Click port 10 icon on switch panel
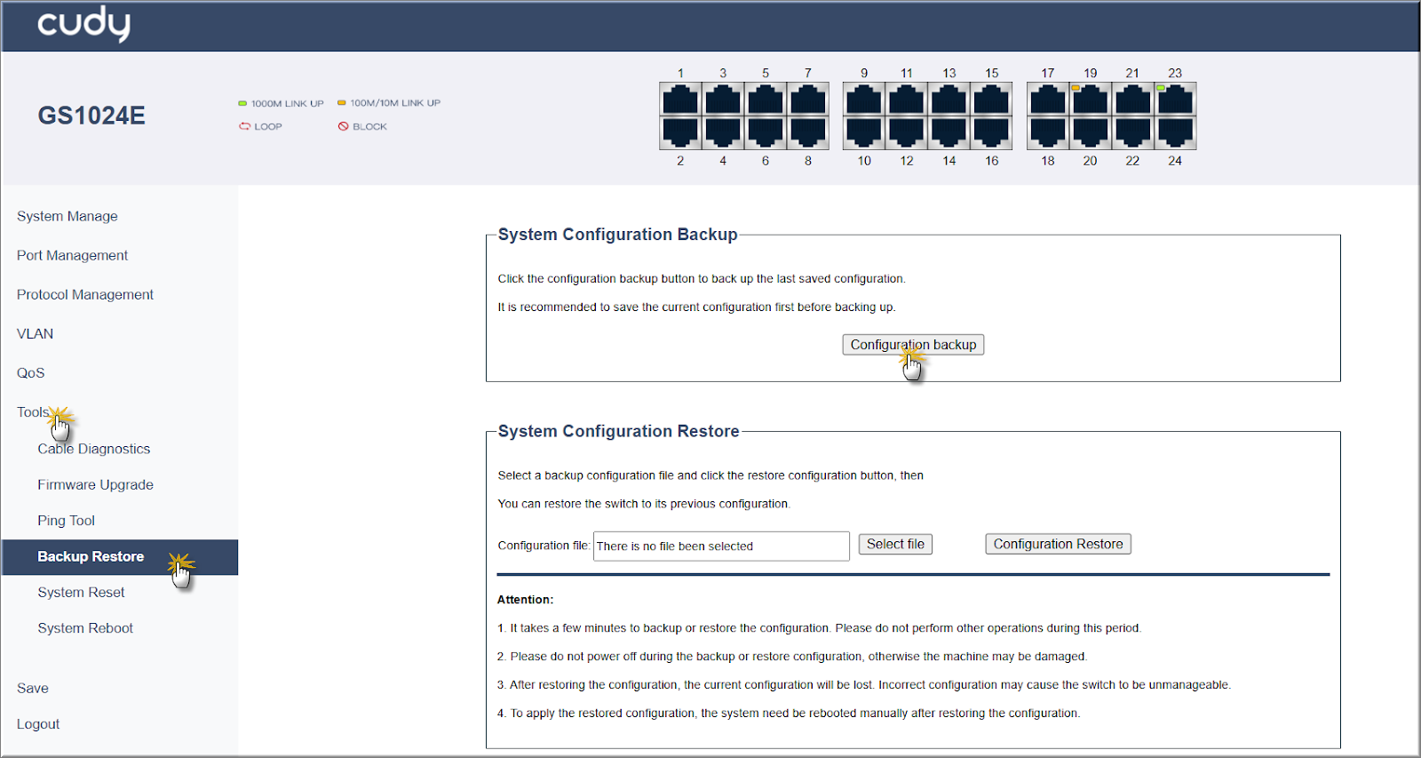1421x758 pixels. [864, 132]
